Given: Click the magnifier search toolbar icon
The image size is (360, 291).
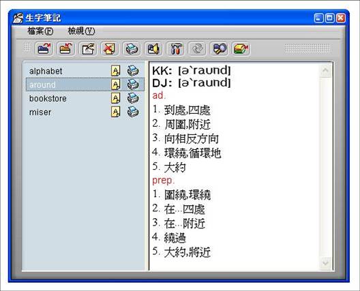Looking at the screenshot, I should point(220,48).
